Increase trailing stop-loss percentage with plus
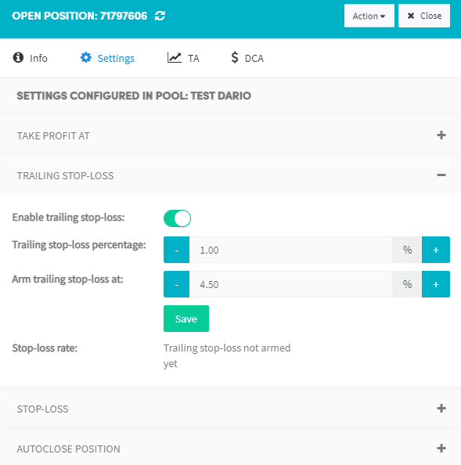This screenshot has height=465, width=461. 436,250
